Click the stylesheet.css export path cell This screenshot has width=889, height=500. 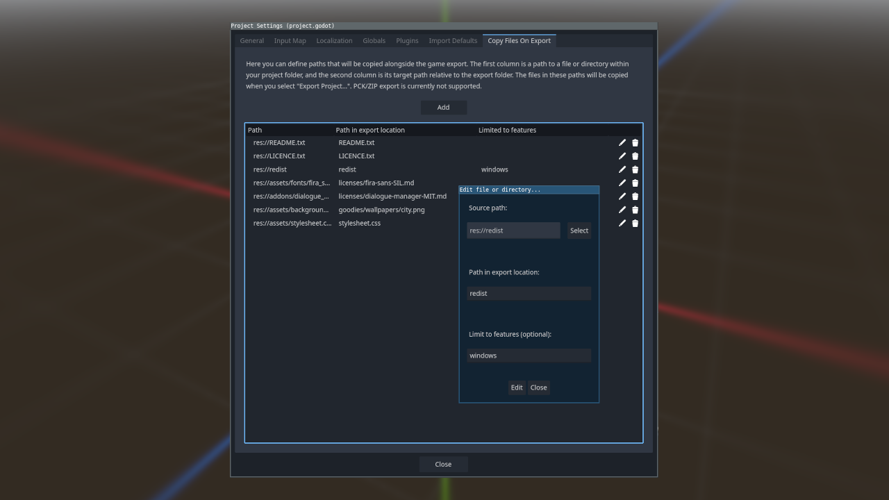360,223
